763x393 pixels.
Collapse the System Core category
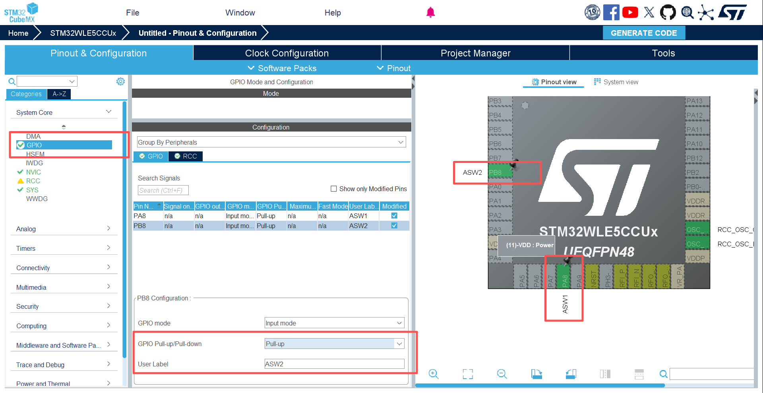(x=108, y=112)
